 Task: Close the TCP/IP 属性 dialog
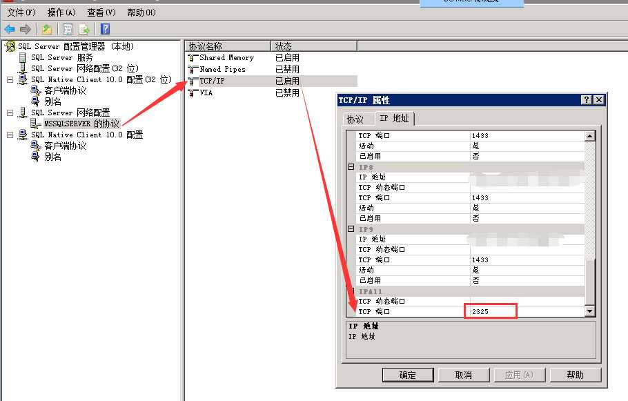coord(598,100)
